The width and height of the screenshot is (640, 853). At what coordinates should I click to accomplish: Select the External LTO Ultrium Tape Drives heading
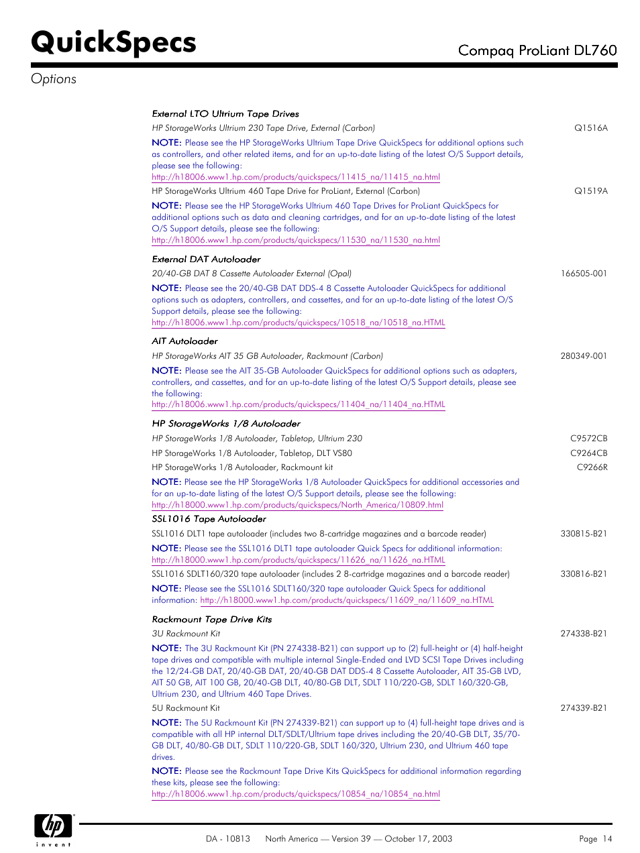tap(225, 114)
